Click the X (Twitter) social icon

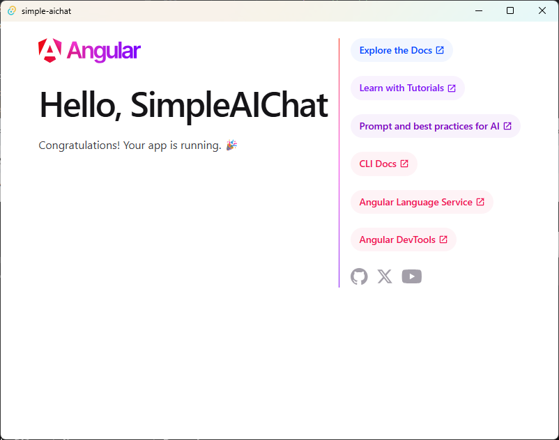point(385,276)
